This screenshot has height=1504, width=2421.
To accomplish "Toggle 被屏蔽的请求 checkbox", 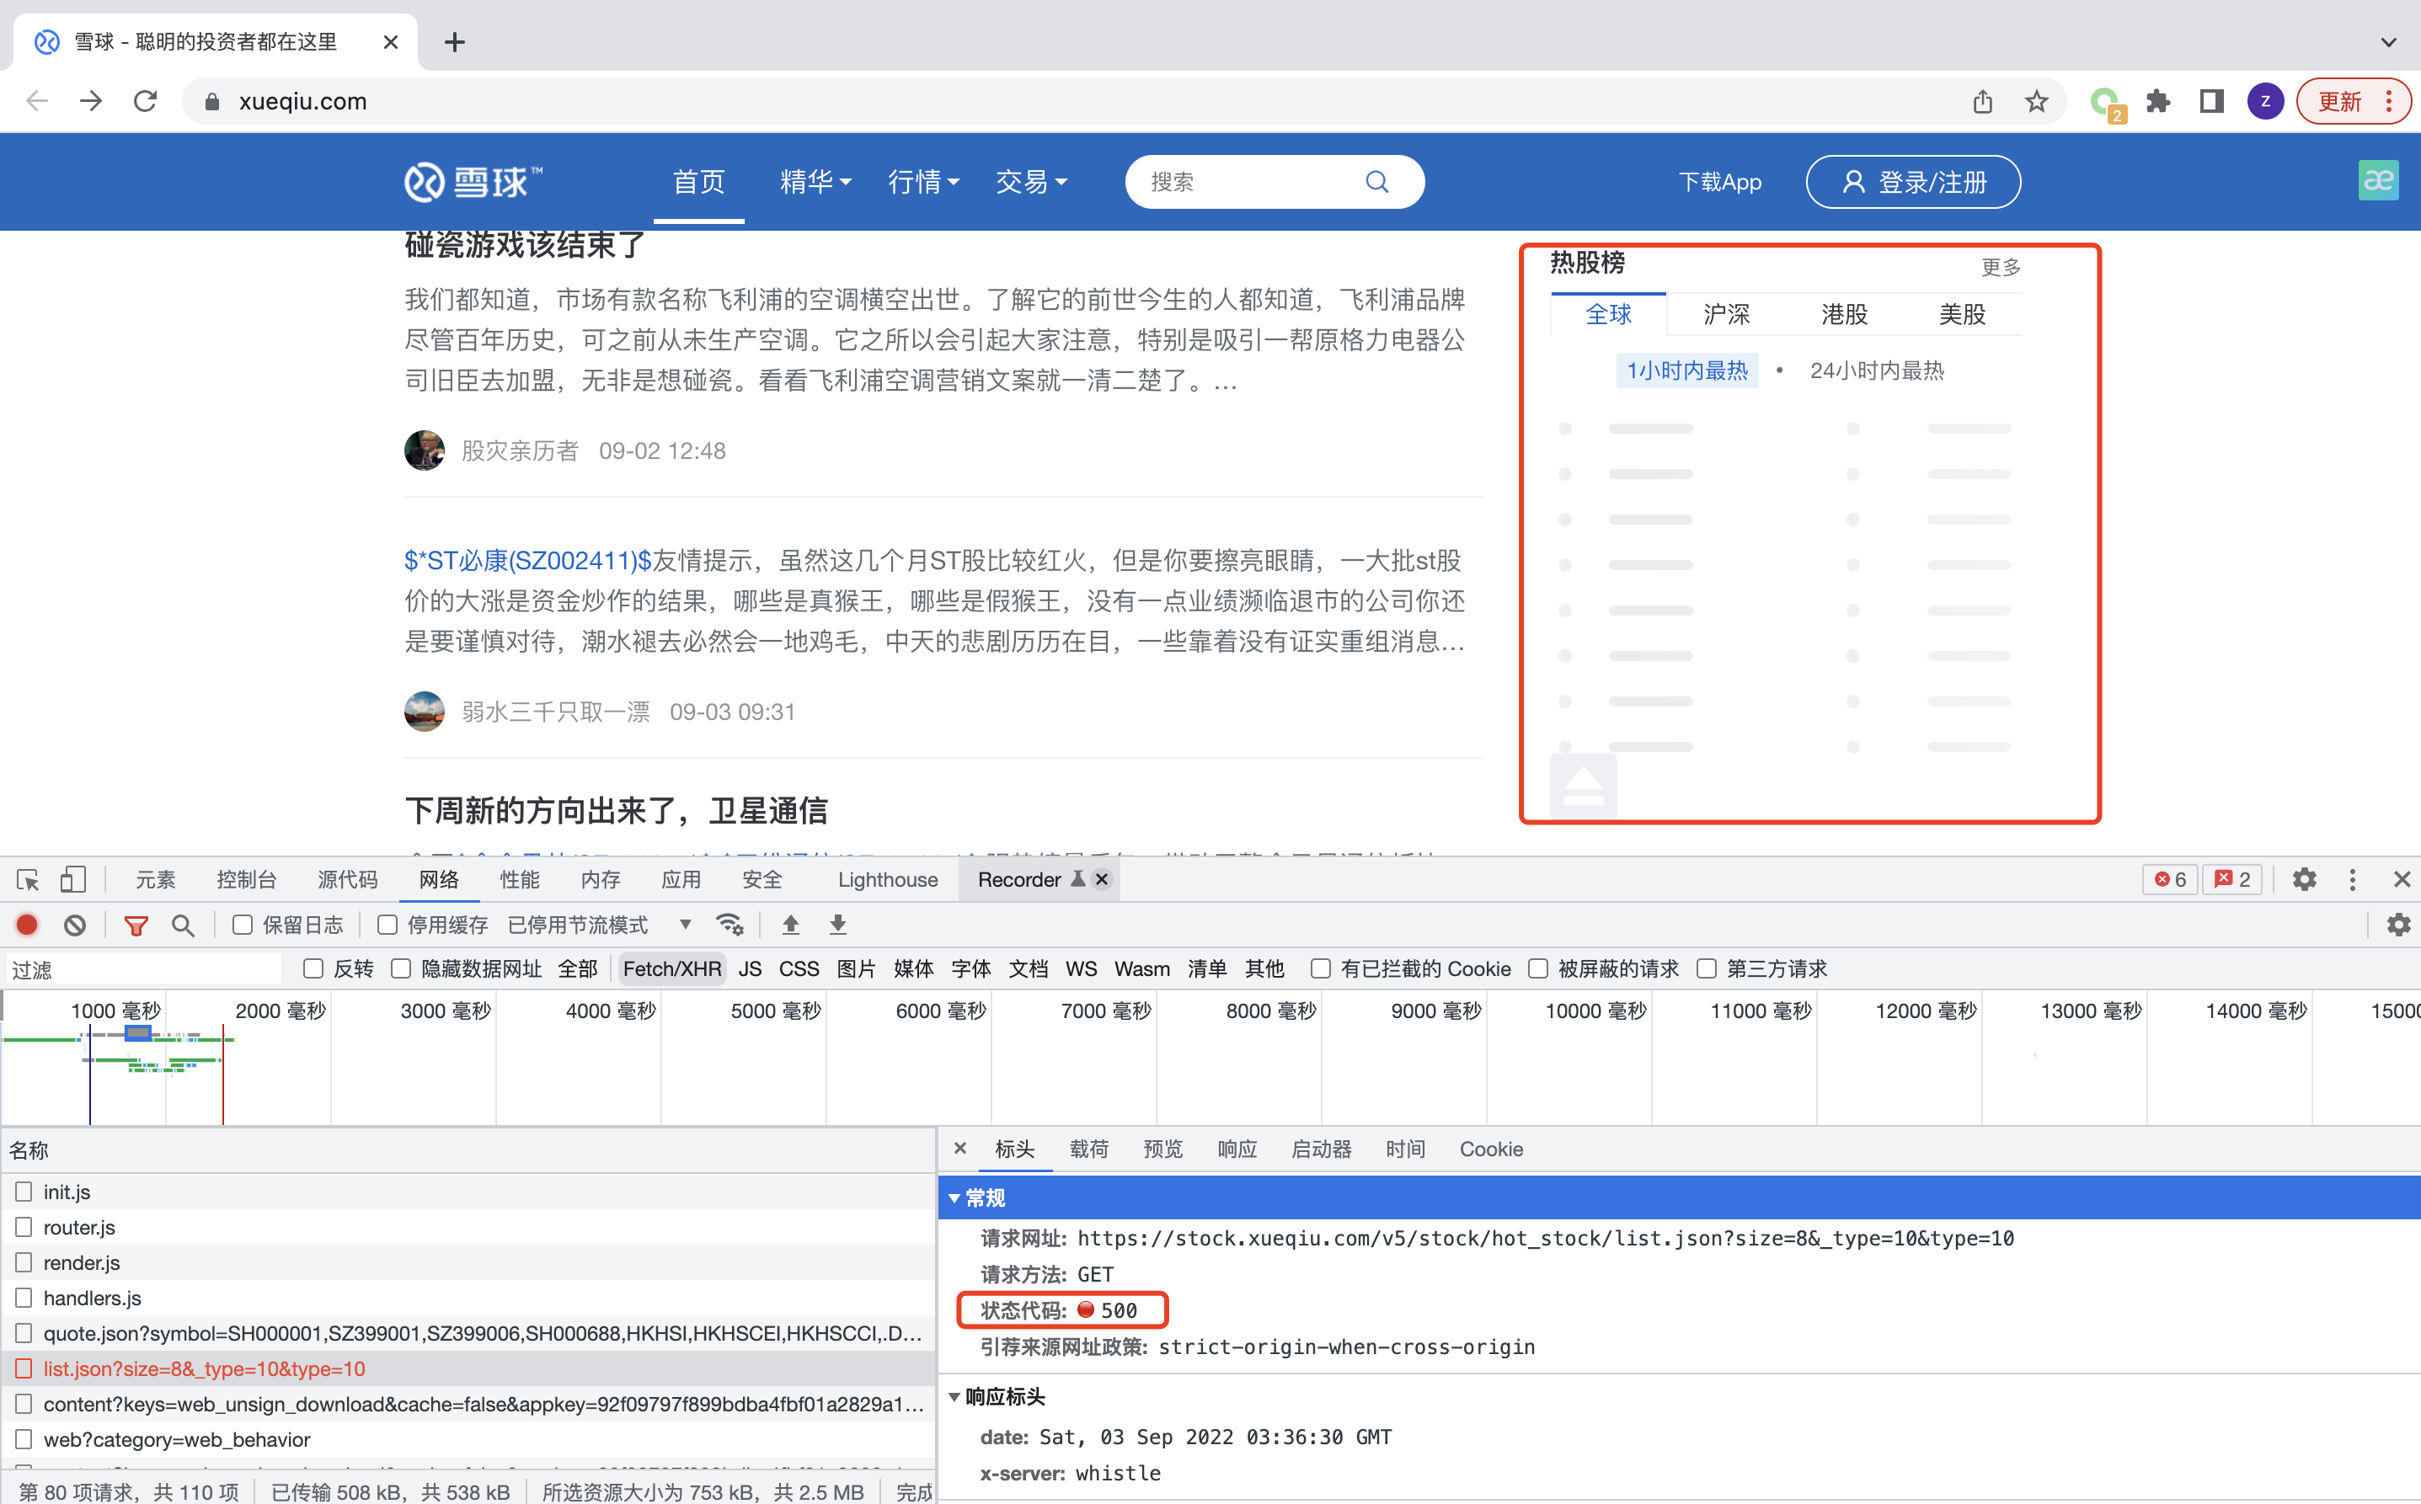I will (1538, 969).
